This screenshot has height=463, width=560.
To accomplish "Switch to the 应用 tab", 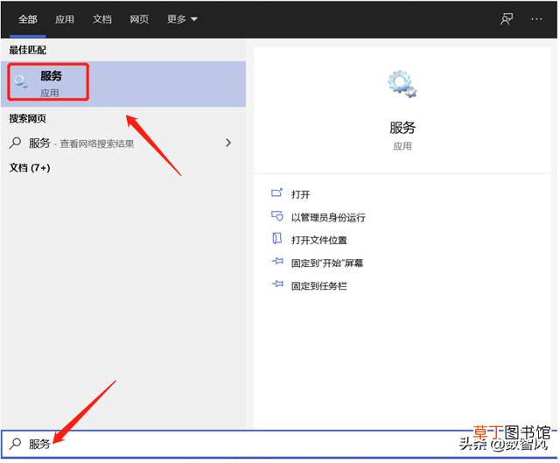I will 65,19.
